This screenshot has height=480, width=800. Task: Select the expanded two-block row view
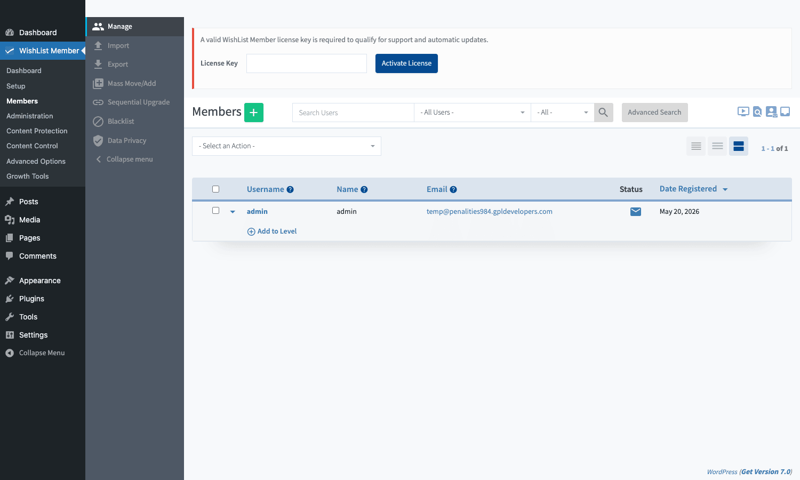pos(739,146)
